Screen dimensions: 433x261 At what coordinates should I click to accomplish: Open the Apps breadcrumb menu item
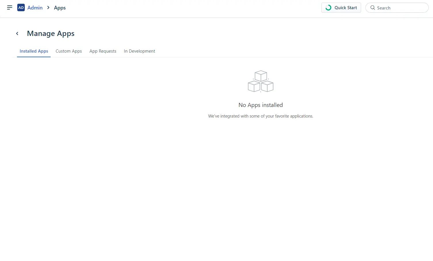coord(60,7)
